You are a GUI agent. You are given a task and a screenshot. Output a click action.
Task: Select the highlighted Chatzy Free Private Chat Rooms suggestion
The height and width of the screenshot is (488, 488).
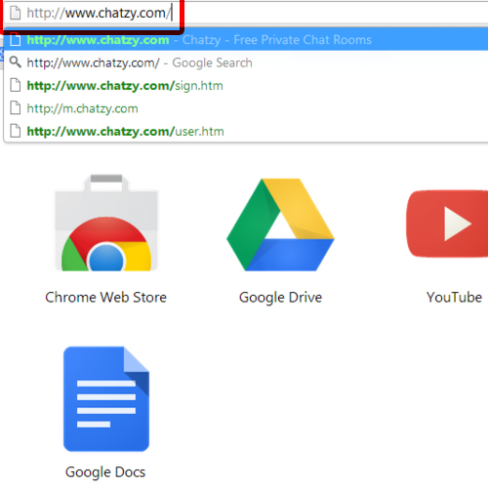coord(246,40)
